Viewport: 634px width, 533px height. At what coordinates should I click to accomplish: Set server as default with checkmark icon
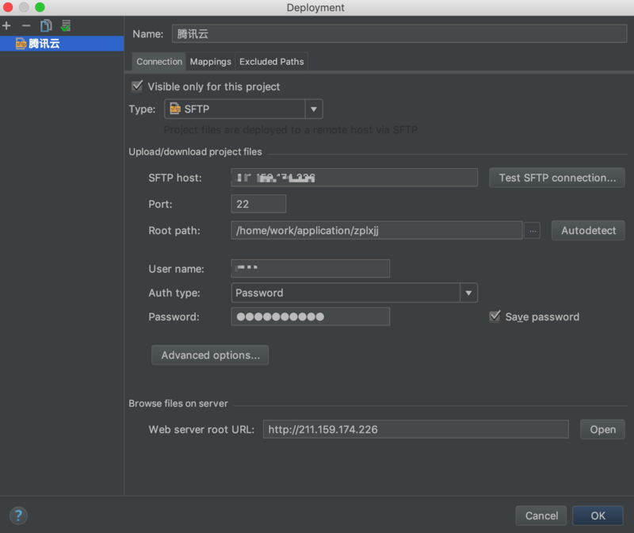66,26
